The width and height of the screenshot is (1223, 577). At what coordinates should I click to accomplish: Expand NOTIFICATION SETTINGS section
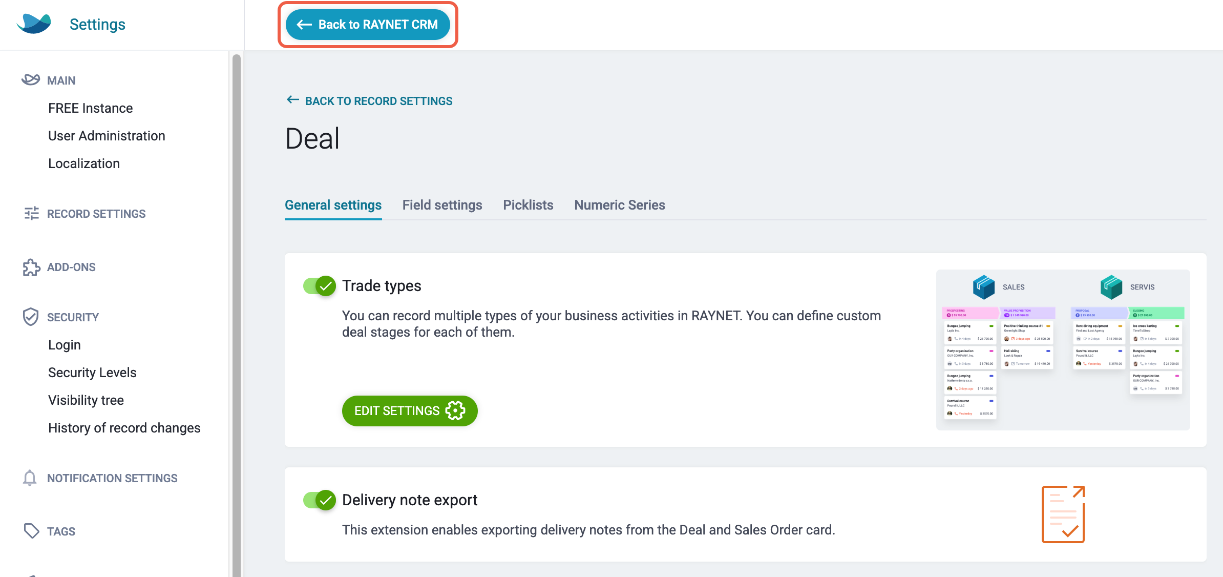(112, 478)
